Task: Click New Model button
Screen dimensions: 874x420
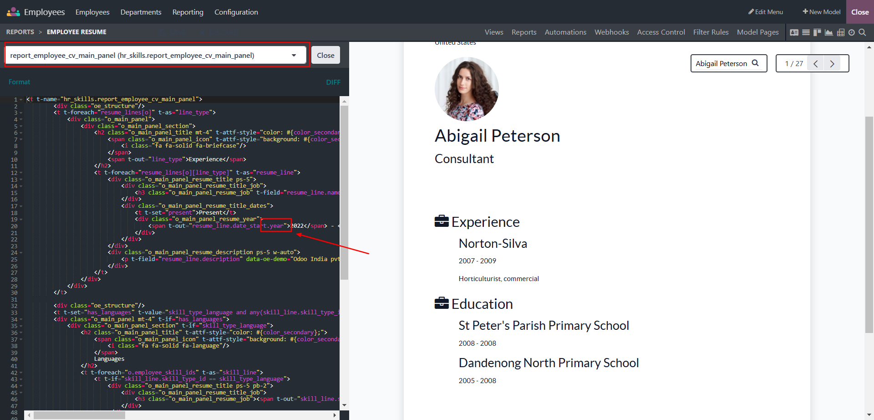Action: 821,12
